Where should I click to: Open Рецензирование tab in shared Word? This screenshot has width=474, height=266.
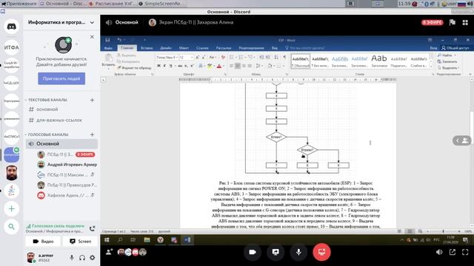point(251,48)
